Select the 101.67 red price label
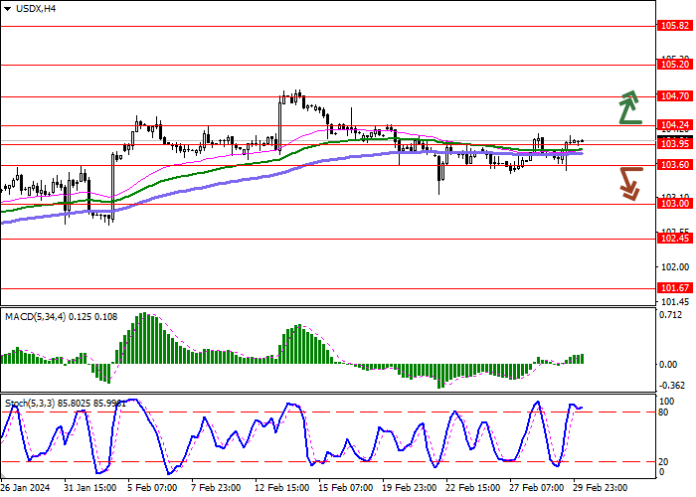Screen dimensions: 696x497 675,288
